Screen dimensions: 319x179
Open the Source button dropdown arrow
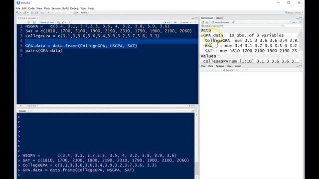[190, 22]
